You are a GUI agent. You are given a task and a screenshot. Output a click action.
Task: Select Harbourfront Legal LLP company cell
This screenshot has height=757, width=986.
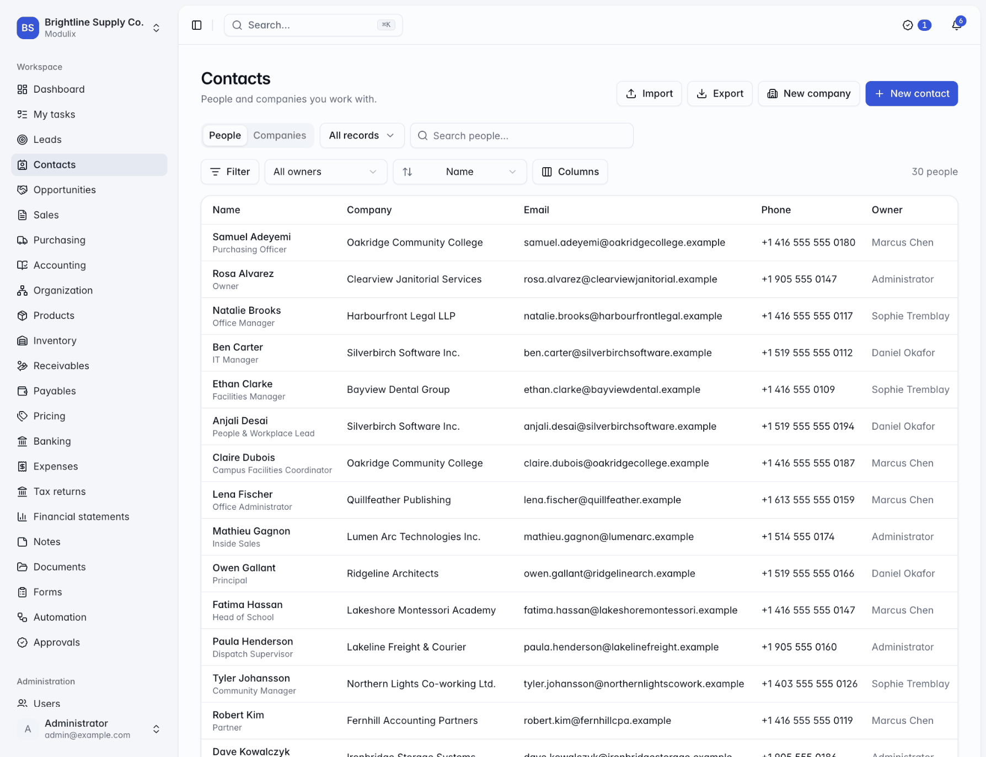click(401, 316)
